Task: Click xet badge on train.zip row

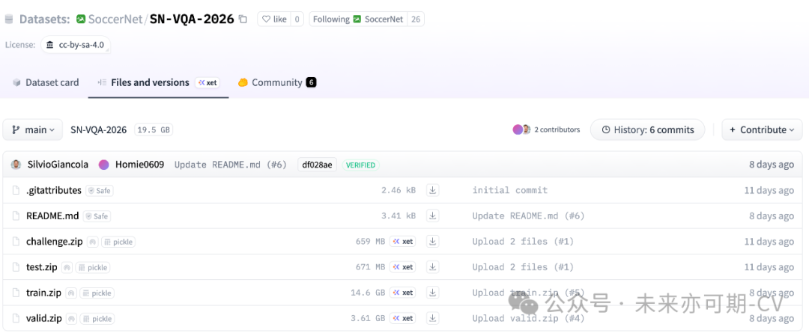Action: point(404,293)
